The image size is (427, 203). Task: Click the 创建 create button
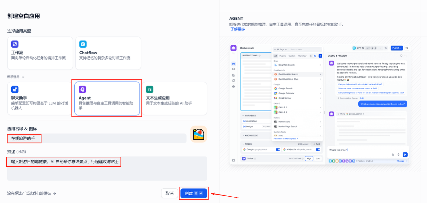pyautogui.click(x=193, y=193)
